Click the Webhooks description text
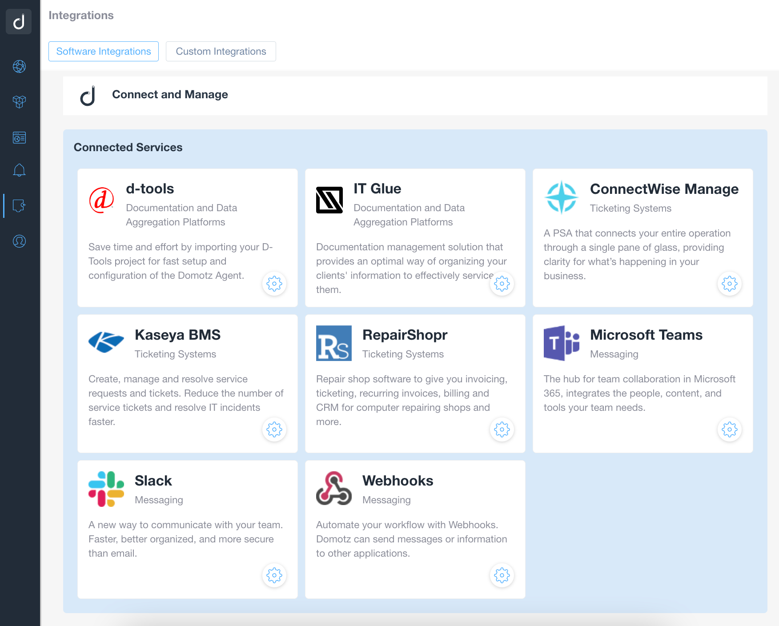The image size is (779, 626). tap(411, 539)
